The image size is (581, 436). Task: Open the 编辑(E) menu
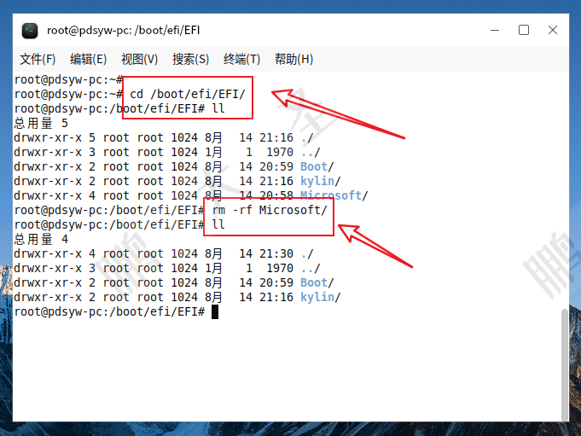[88, 59]
